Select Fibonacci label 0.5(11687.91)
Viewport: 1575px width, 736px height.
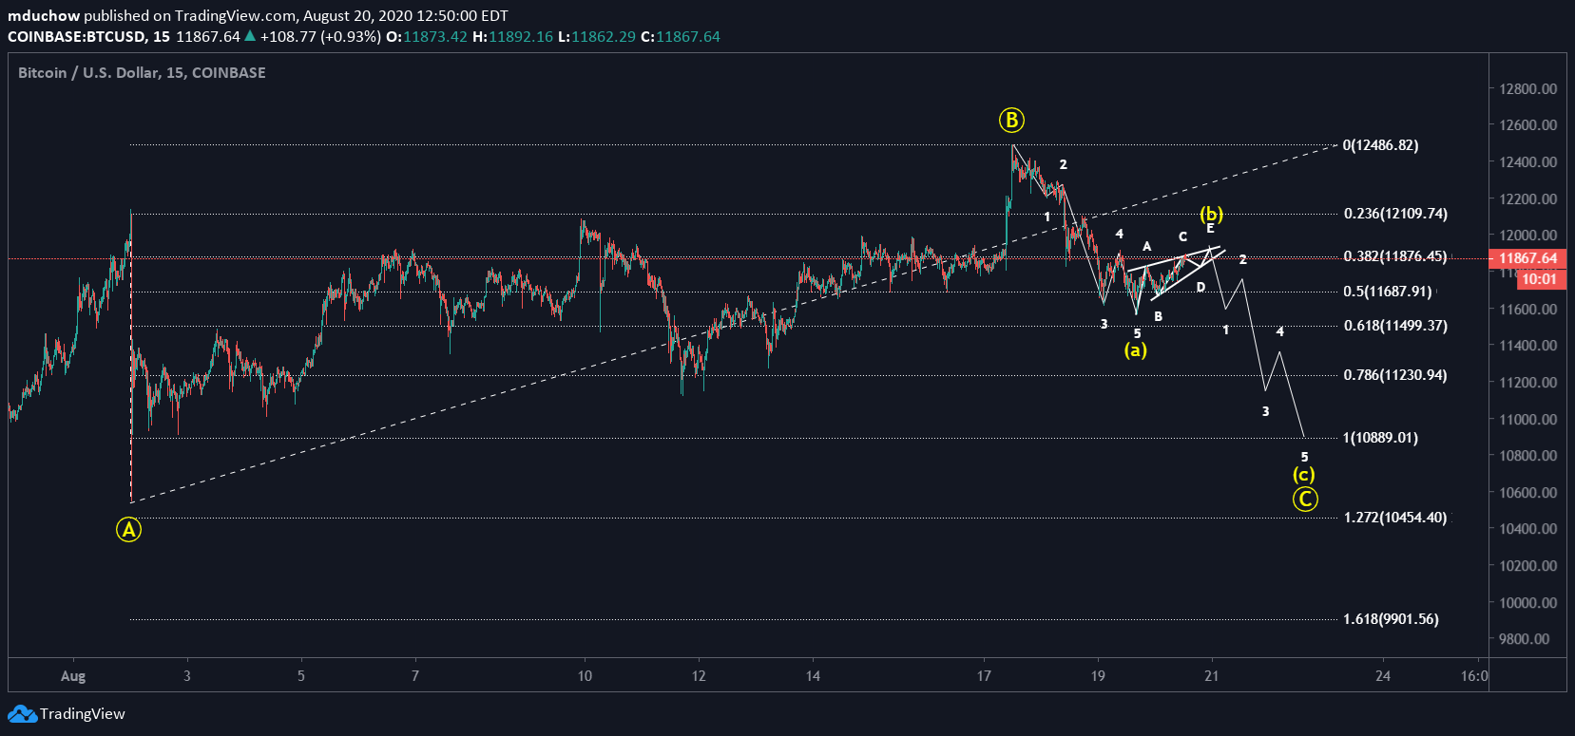(1388, 292)
